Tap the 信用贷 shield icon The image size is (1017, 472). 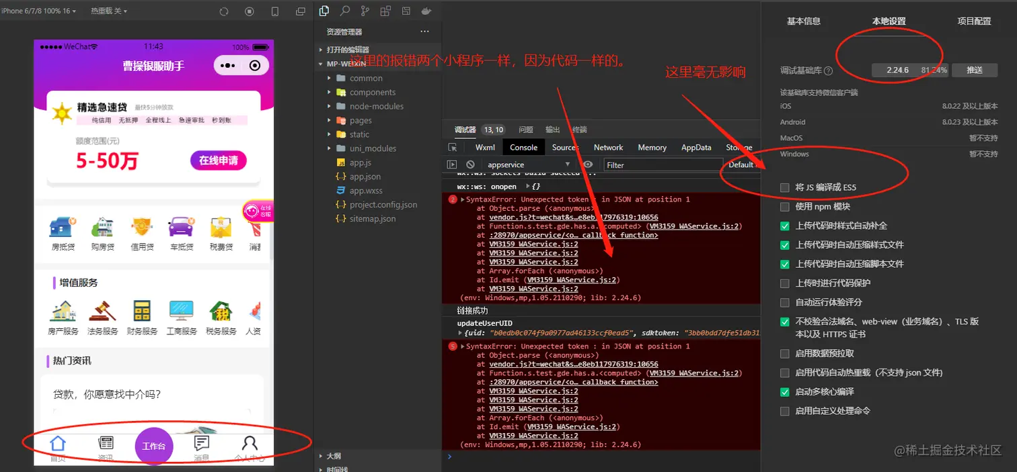(x=142, y=228)
